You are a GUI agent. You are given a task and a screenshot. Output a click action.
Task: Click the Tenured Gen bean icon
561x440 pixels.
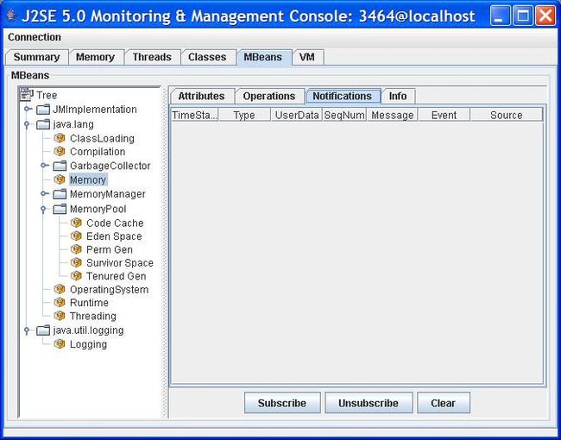point(76,276)
